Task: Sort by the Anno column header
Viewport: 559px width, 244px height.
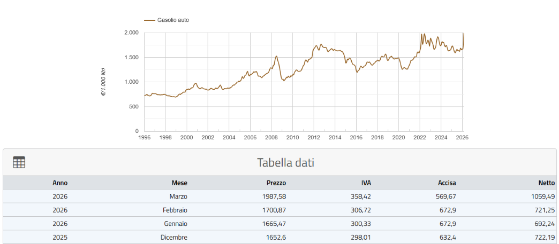Action: tap(60, 183)
